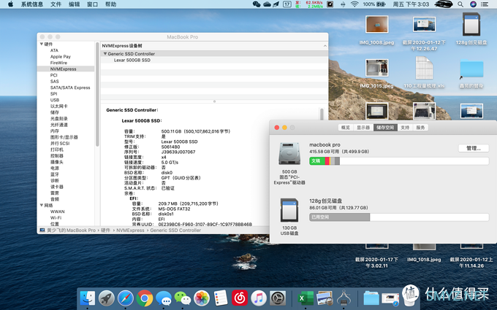Open Notification Center list icon
The height and width of the screenshot is (310, 497).
(485, 4)
